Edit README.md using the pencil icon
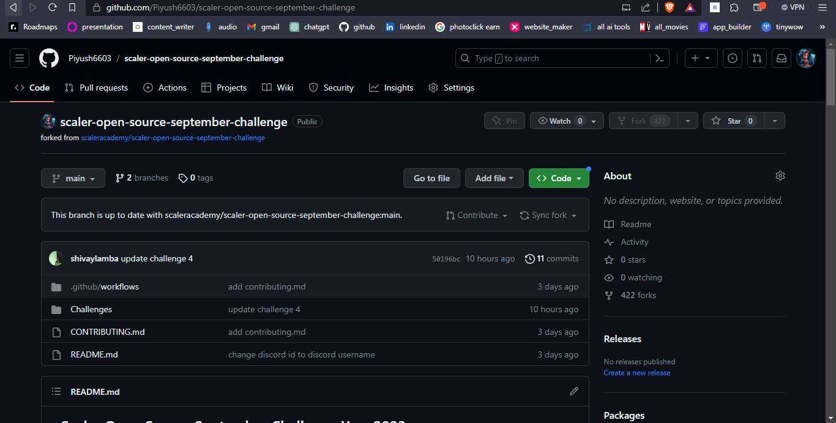This screenshot has width=836, height=423. (573, 391)
